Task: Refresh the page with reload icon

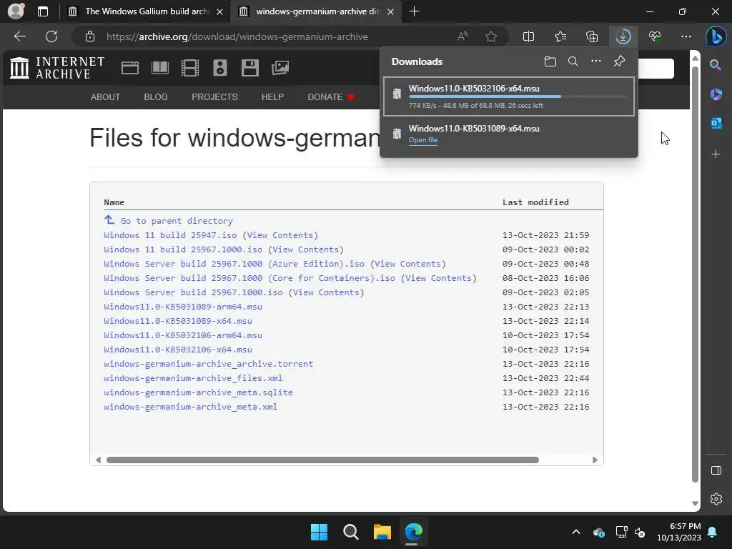Action: (x=51, y=36)
